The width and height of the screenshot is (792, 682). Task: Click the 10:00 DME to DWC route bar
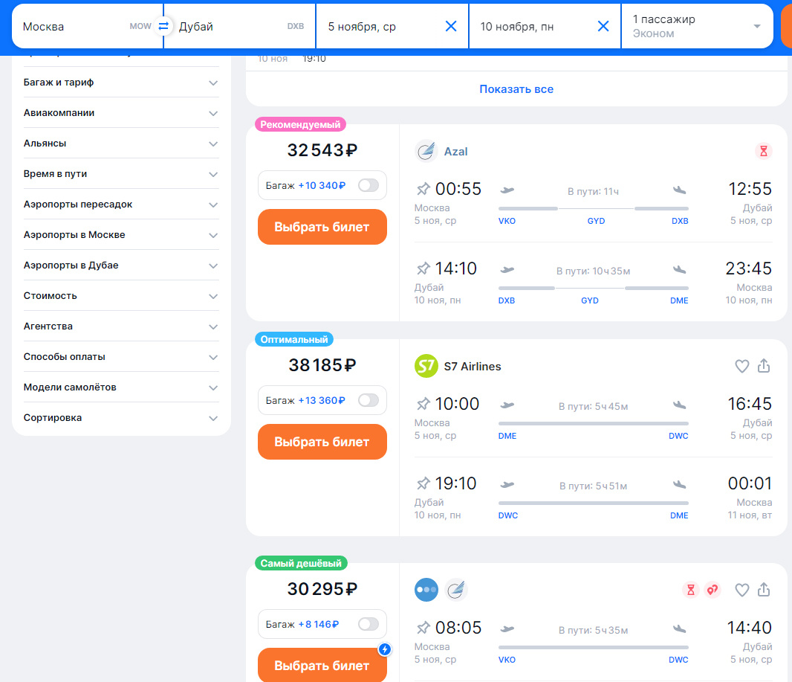pyautogui.click(x=594, y=424)
